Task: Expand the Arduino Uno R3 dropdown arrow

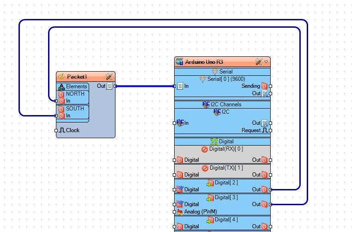Action: 266,61
